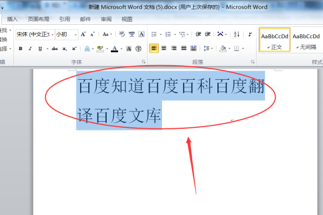The image size is (323, 215).
Task: Select Align Text Right
Action: coord(174,48)
